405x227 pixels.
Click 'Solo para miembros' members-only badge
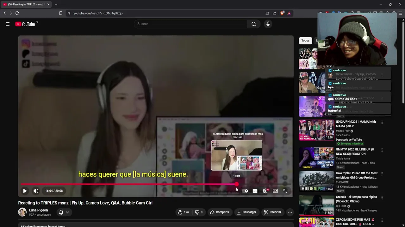coord(350,144)
